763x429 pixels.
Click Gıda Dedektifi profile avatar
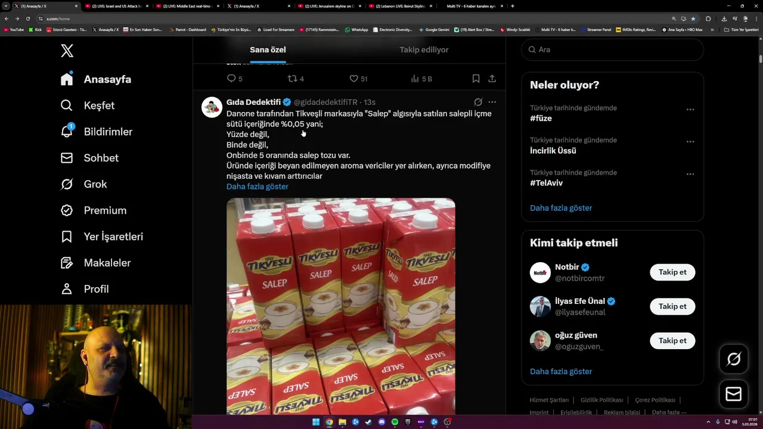(212, 107)
